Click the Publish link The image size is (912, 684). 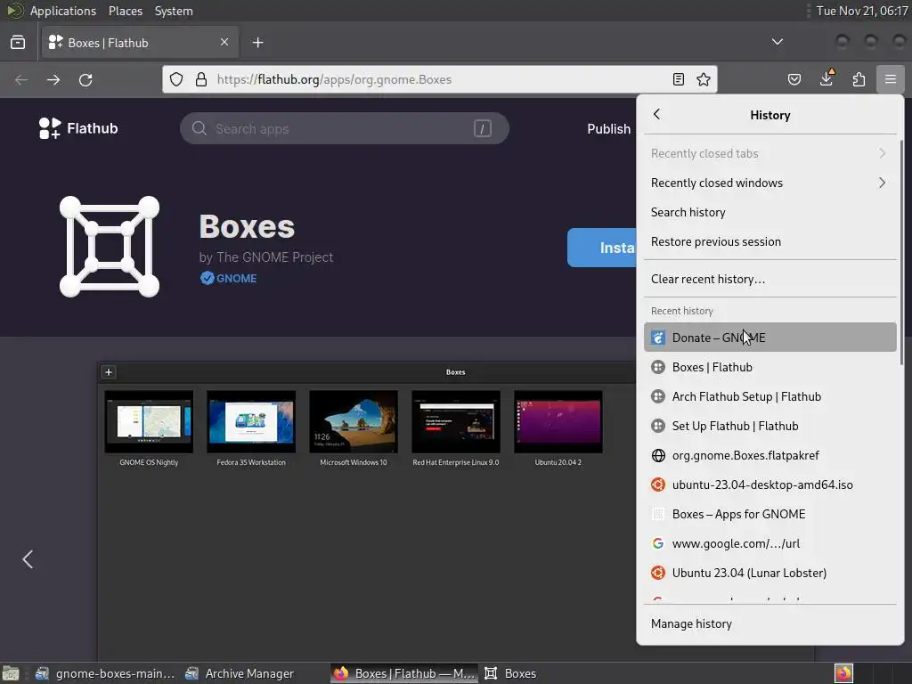pos(608,129)
